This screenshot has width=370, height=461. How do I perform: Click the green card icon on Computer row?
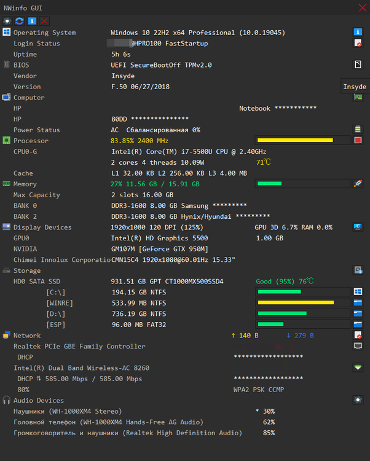[358, 97]
